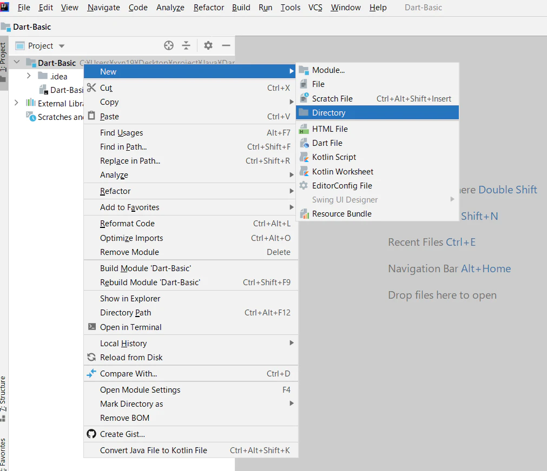Click the locate/select opened file crosshair icon
Image resolution: width=547 pixels, height=471 pixels.
pos(169,45)
